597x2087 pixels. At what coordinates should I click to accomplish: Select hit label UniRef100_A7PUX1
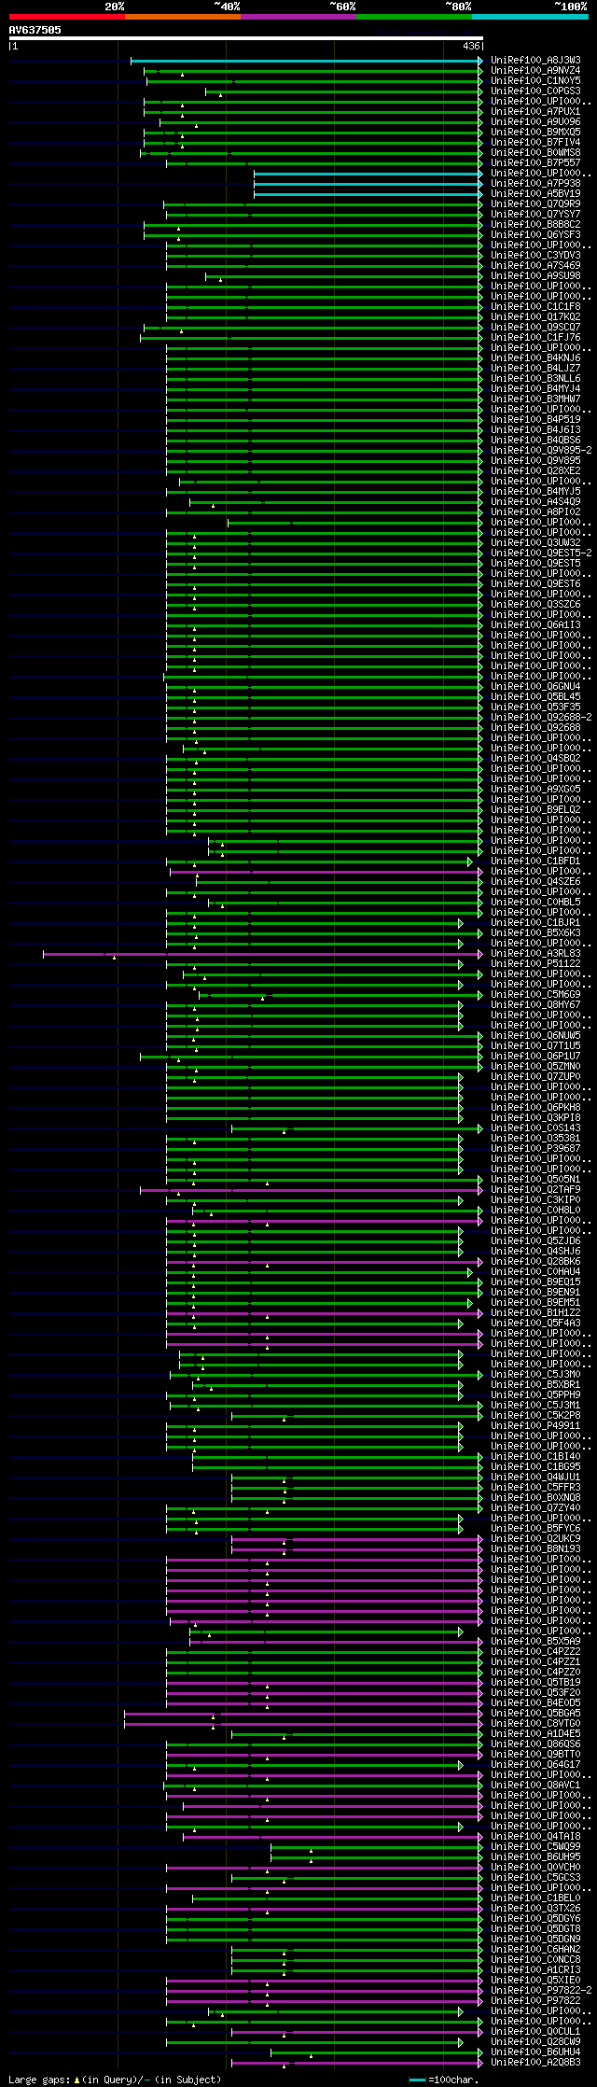pyautogui.click(x=535, y=112)
